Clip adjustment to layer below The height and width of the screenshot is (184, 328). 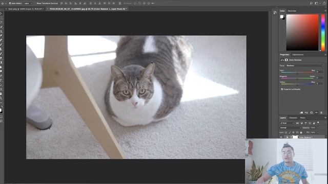click(301, 112)
